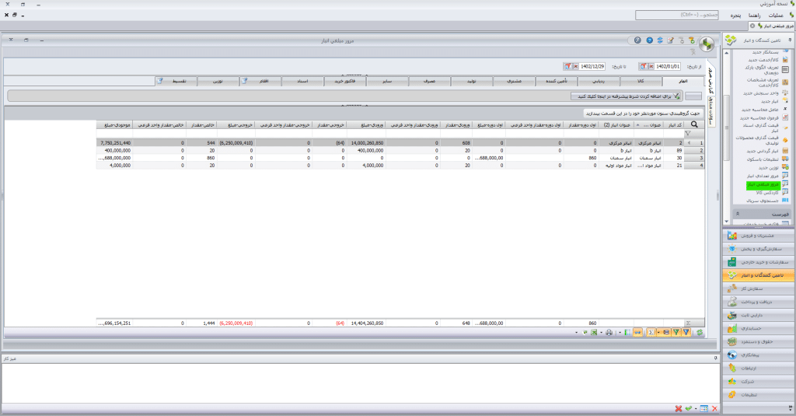The width and height of the screenshot is (796, 416).
Task: Open the تنظیمات module
Action: tap(759, 395)
